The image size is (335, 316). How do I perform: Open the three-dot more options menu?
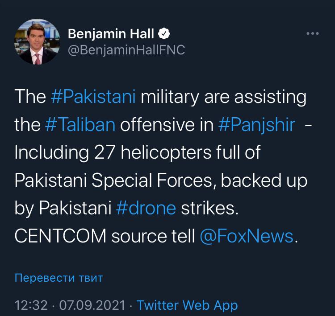pyautogui.click(x=312, y=34)
